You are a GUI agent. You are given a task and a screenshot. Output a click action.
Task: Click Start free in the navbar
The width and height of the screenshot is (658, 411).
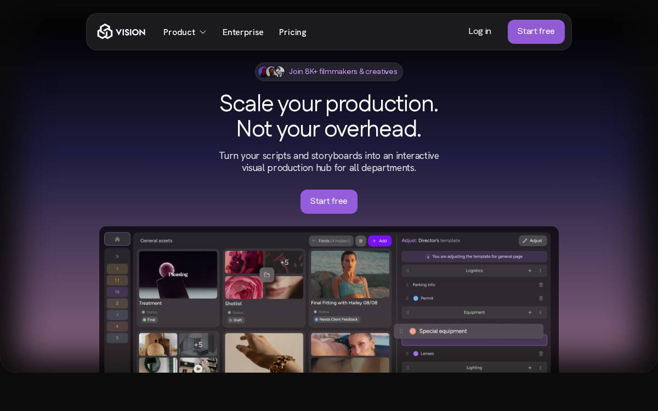(536, 32)
